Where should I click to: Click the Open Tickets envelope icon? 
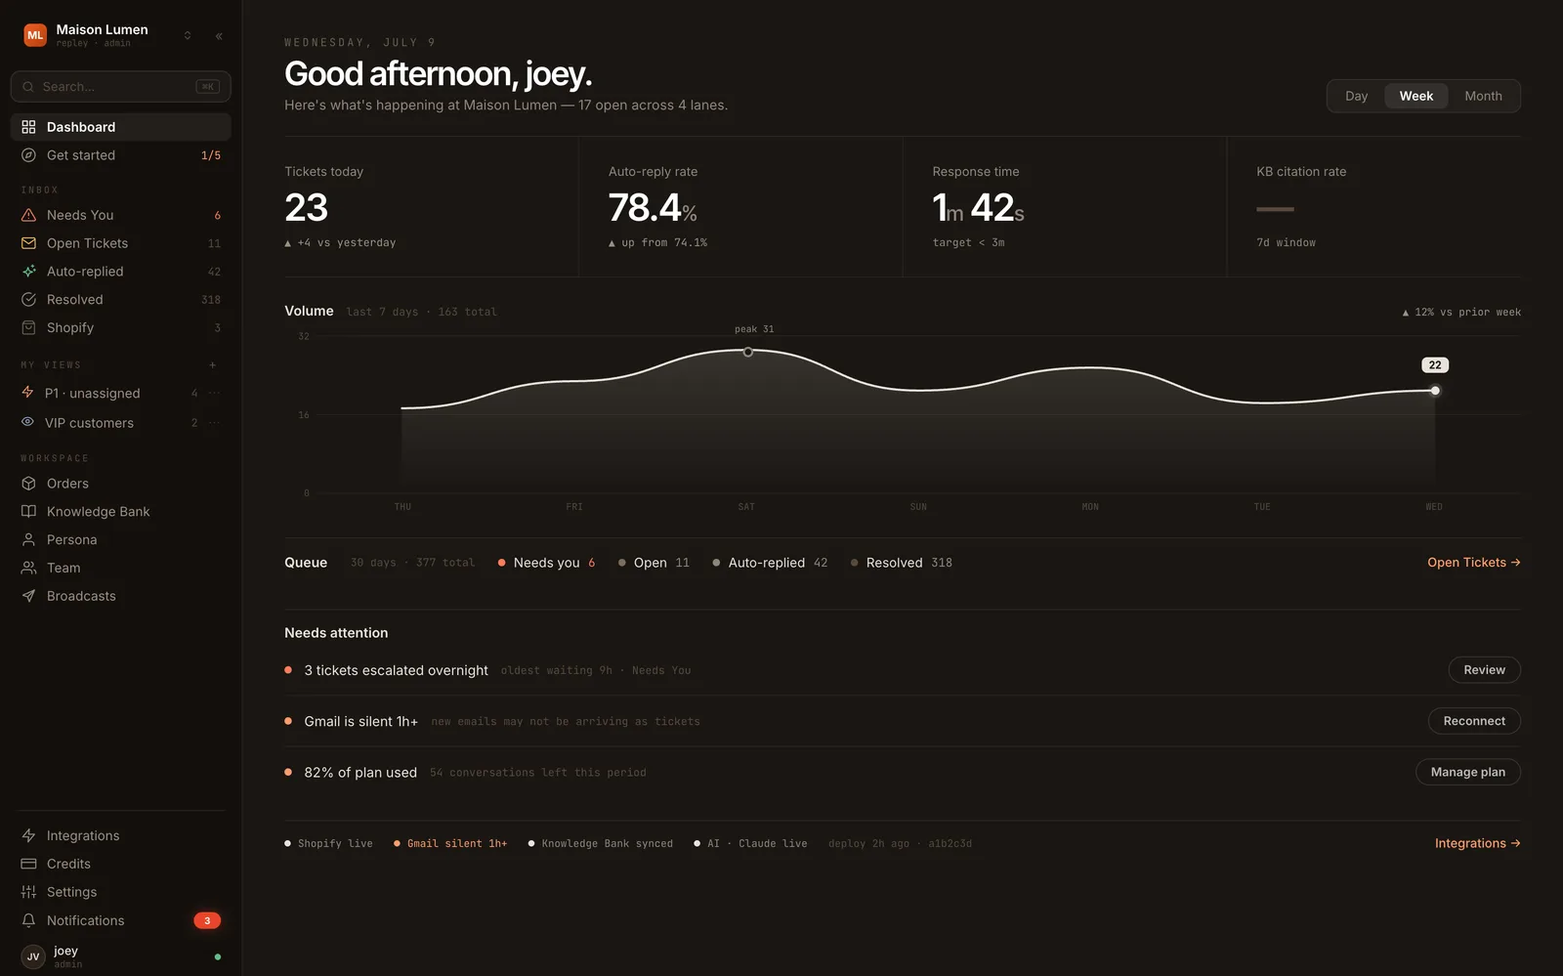(x=28, y=243)
